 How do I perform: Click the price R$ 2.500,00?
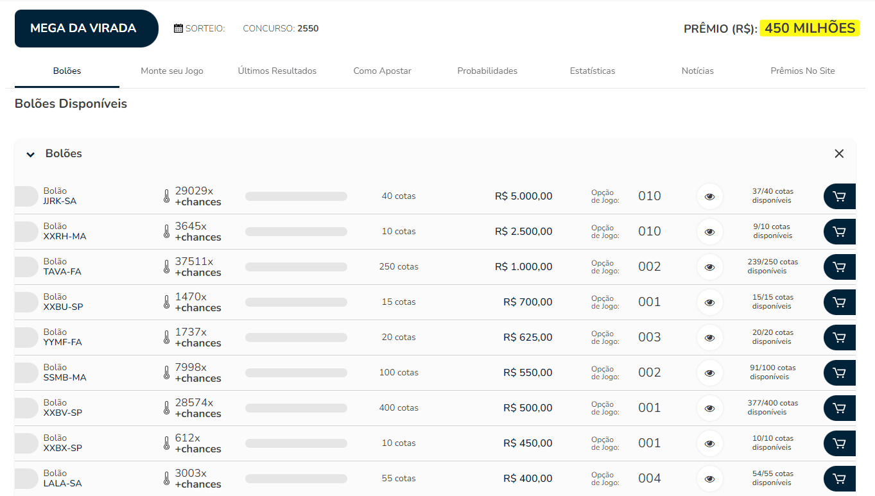coord(523,232)
